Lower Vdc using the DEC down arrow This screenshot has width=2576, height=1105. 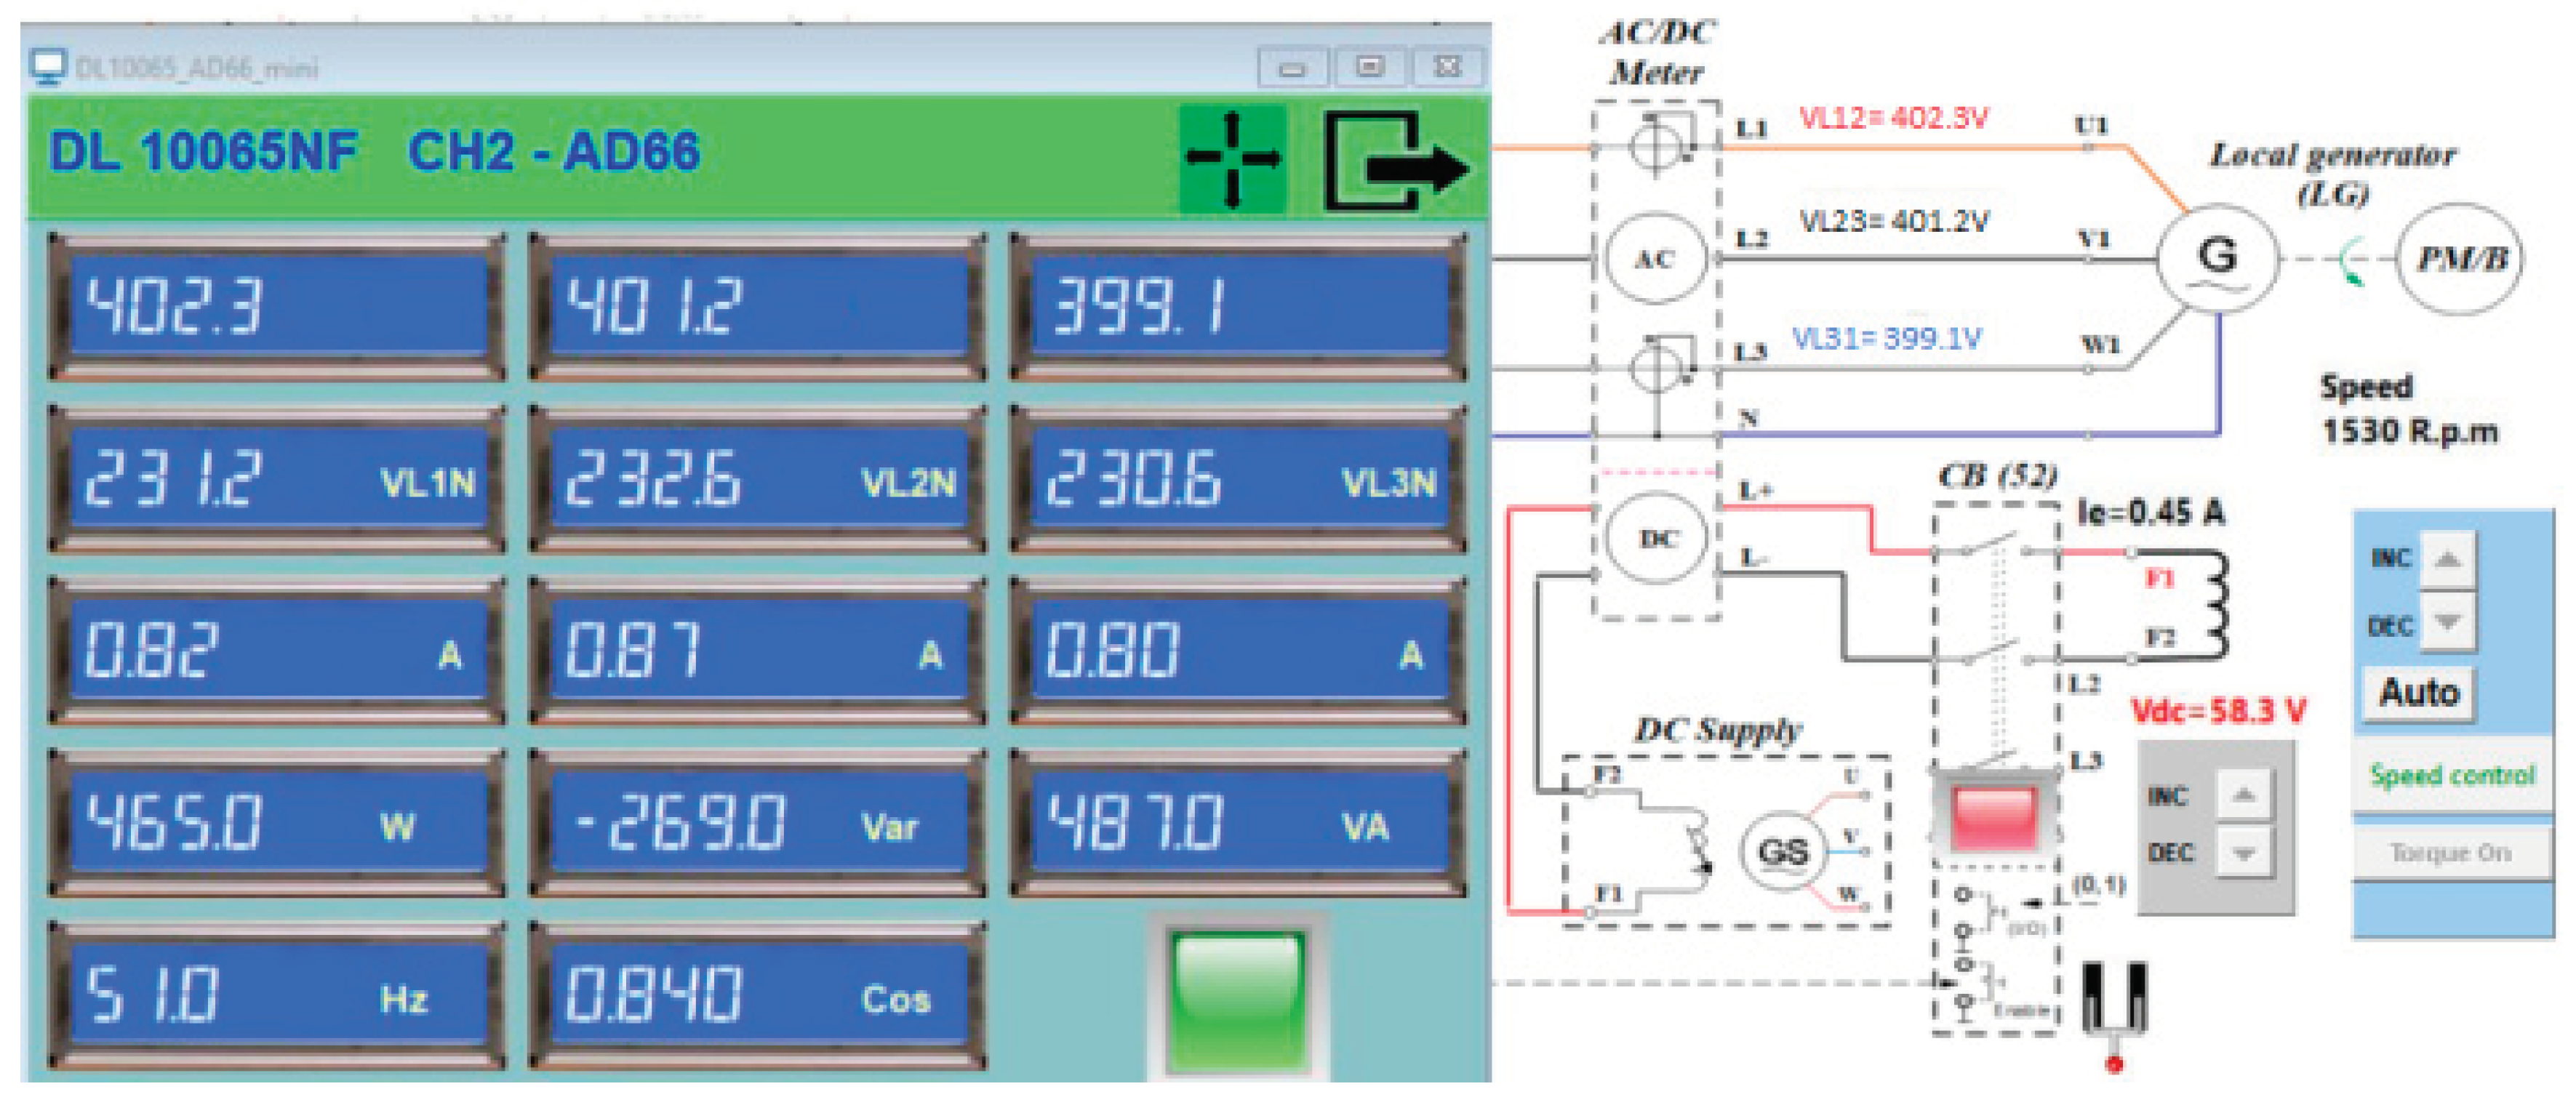[x=2243, y=853]
